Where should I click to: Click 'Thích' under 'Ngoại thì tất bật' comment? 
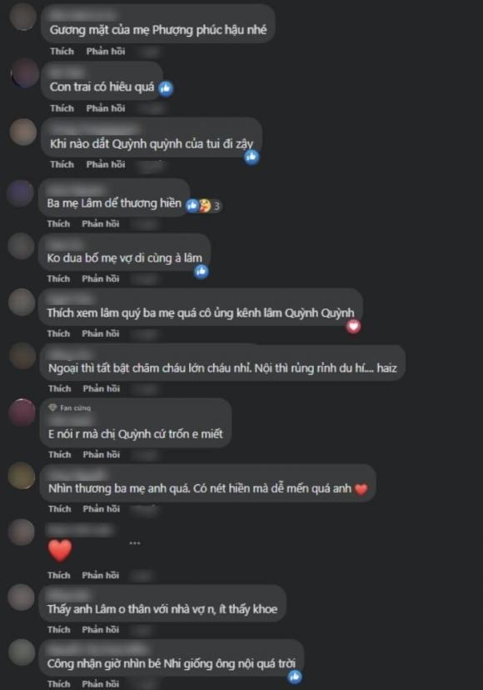point(60,388)
